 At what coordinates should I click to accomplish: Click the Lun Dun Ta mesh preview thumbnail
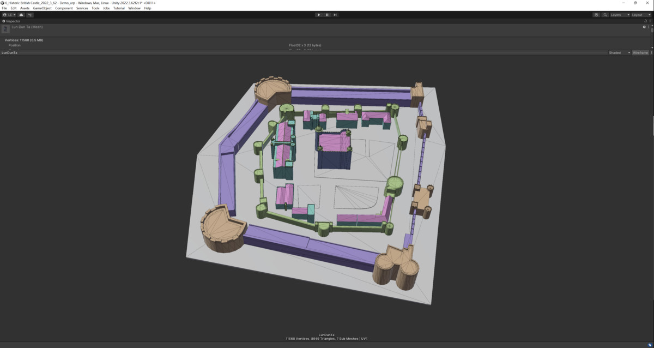pyautogui.click(x=5, y=28)
